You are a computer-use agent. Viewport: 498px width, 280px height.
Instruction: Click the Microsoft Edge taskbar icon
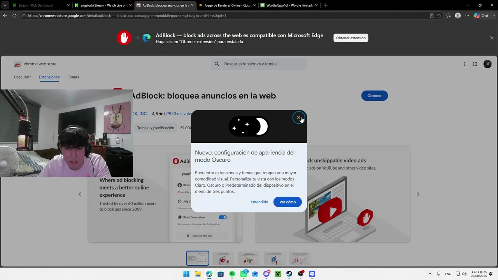click(209, 274)
